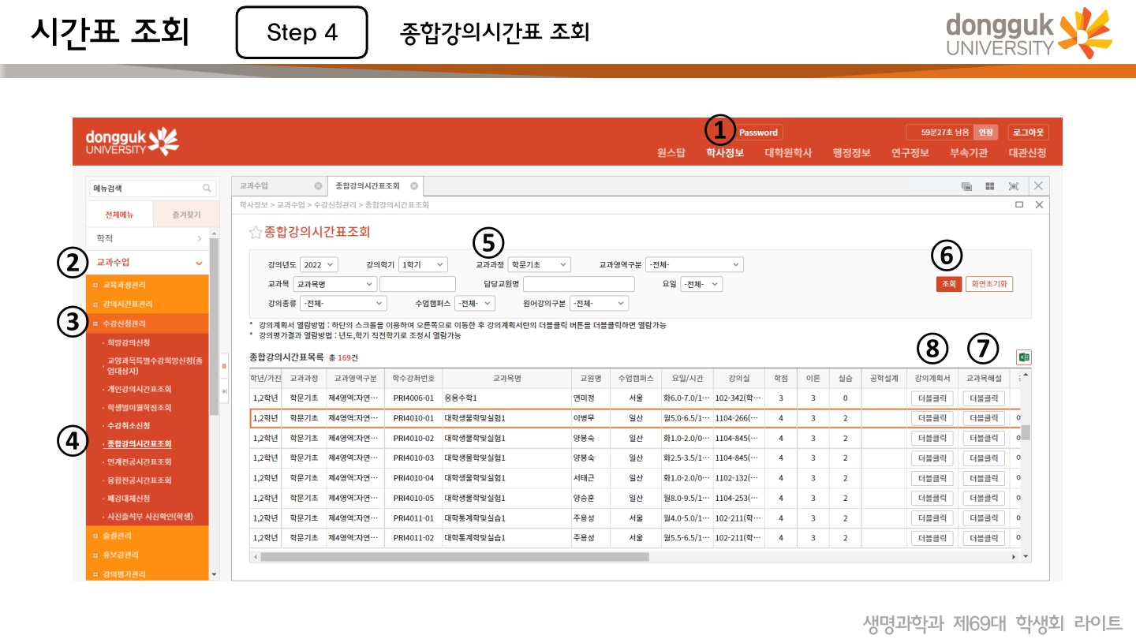
Task: Collapse the 교과수업 menu section
Action: 147,262
